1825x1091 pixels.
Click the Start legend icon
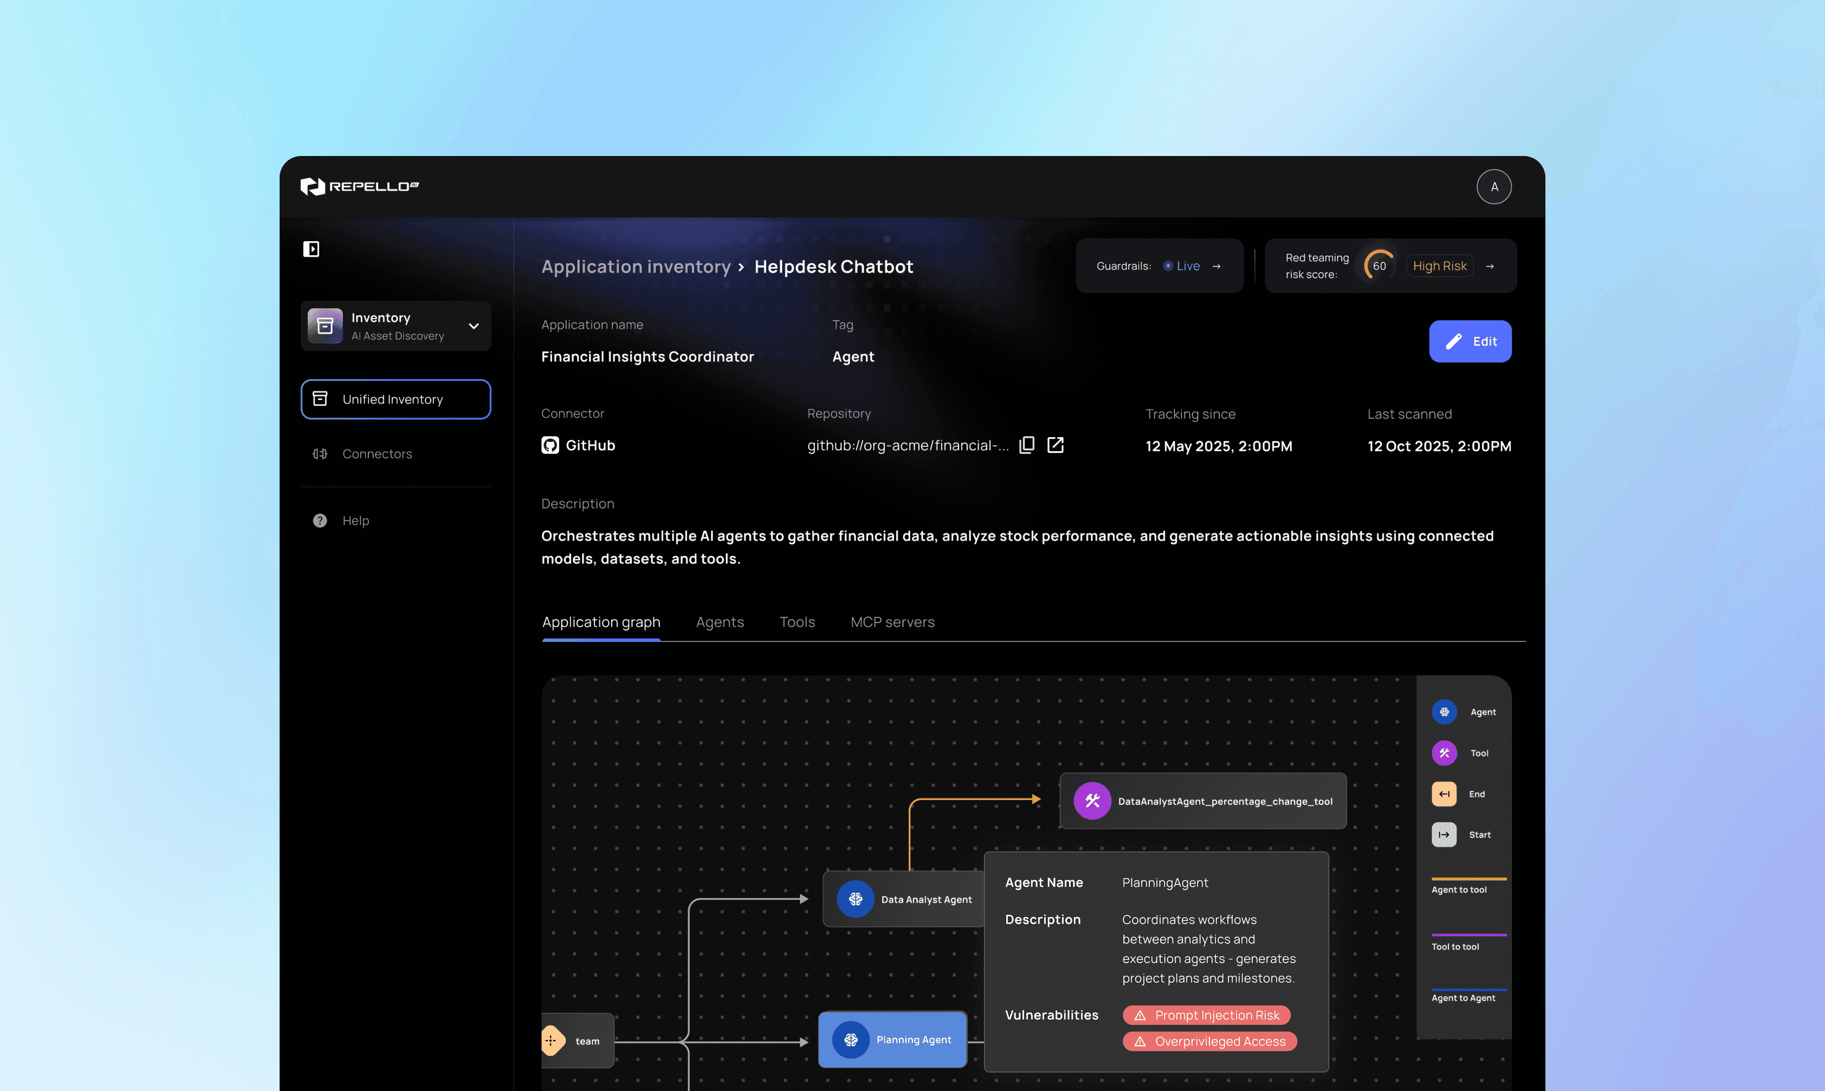[1444, 834]
